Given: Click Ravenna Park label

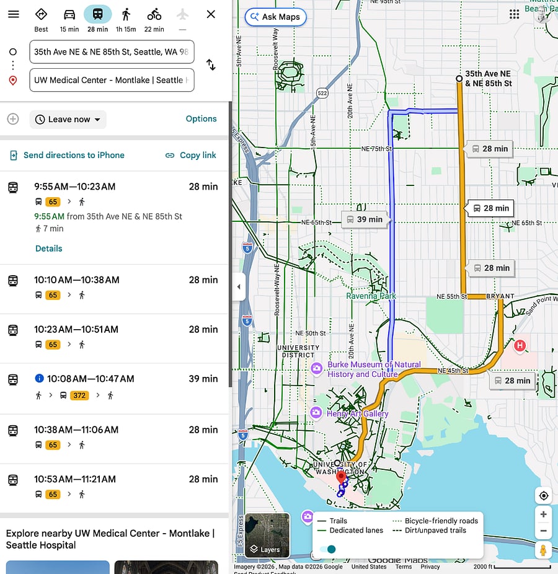Looking at the screenshot, I should (371, 296).
